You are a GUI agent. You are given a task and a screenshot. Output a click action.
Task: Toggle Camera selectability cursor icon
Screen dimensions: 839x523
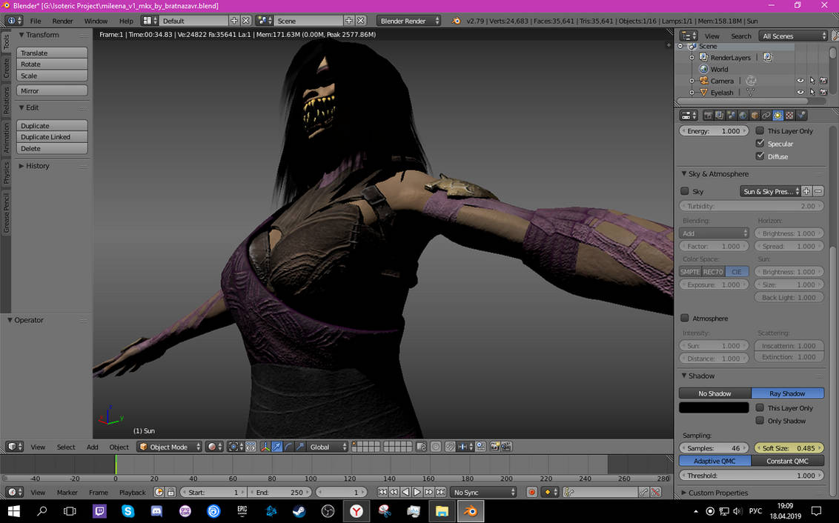(812, 81)
